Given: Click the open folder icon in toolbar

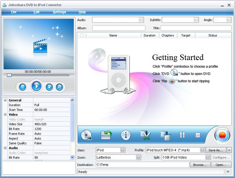Looking at the screenshot, I should click(x=106, y=135).
